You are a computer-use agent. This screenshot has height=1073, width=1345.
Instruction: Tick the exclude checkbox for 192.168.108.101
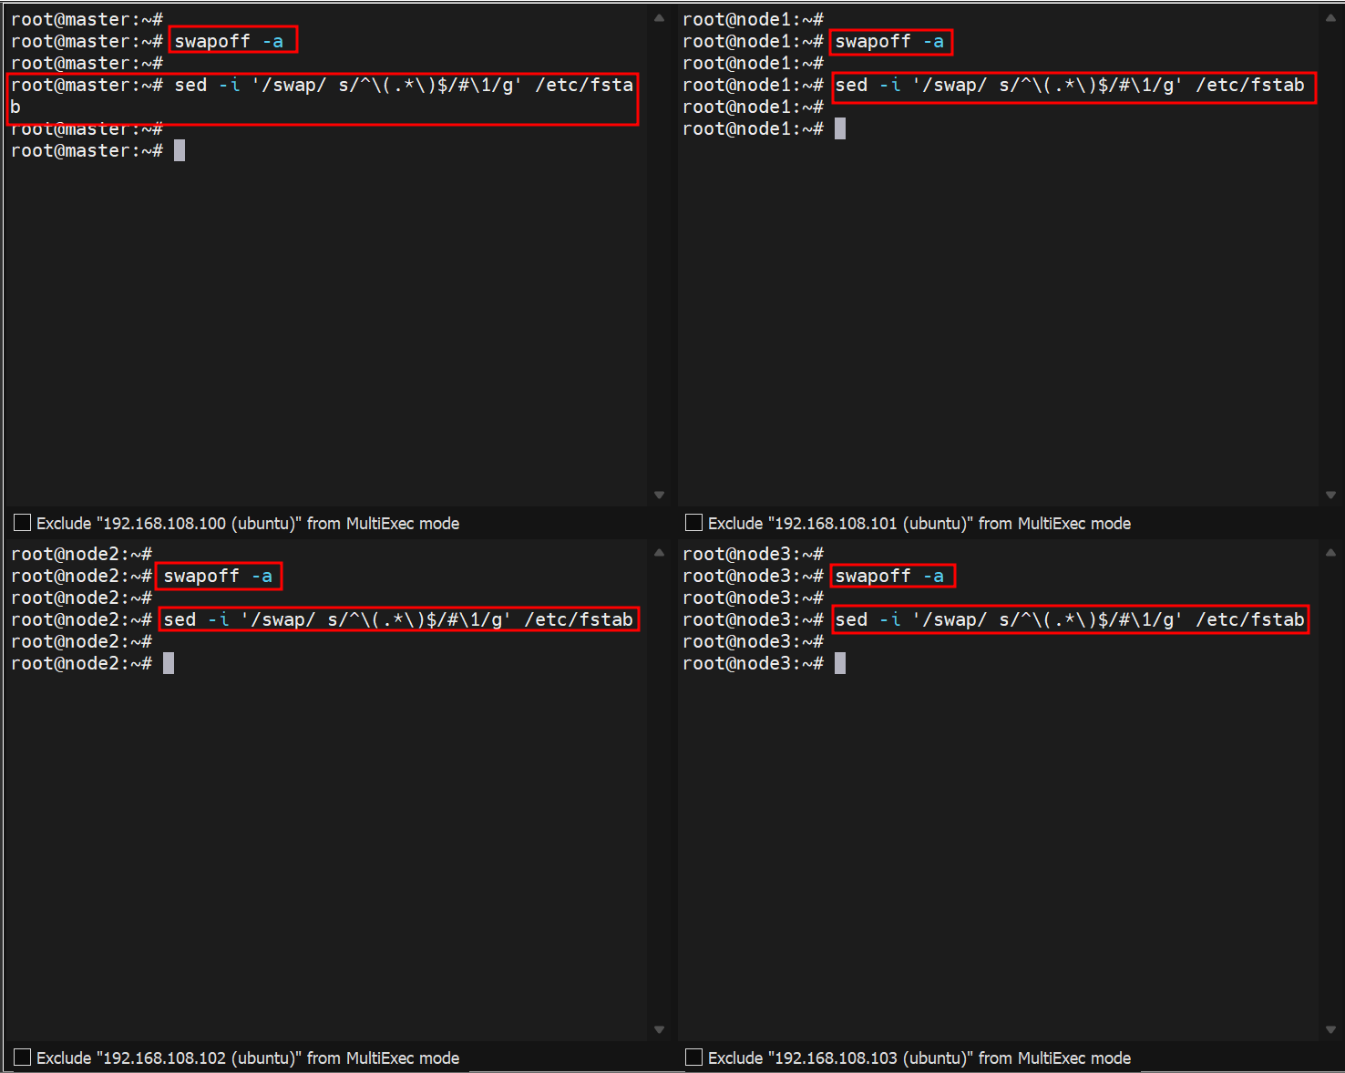click(694, 523)
